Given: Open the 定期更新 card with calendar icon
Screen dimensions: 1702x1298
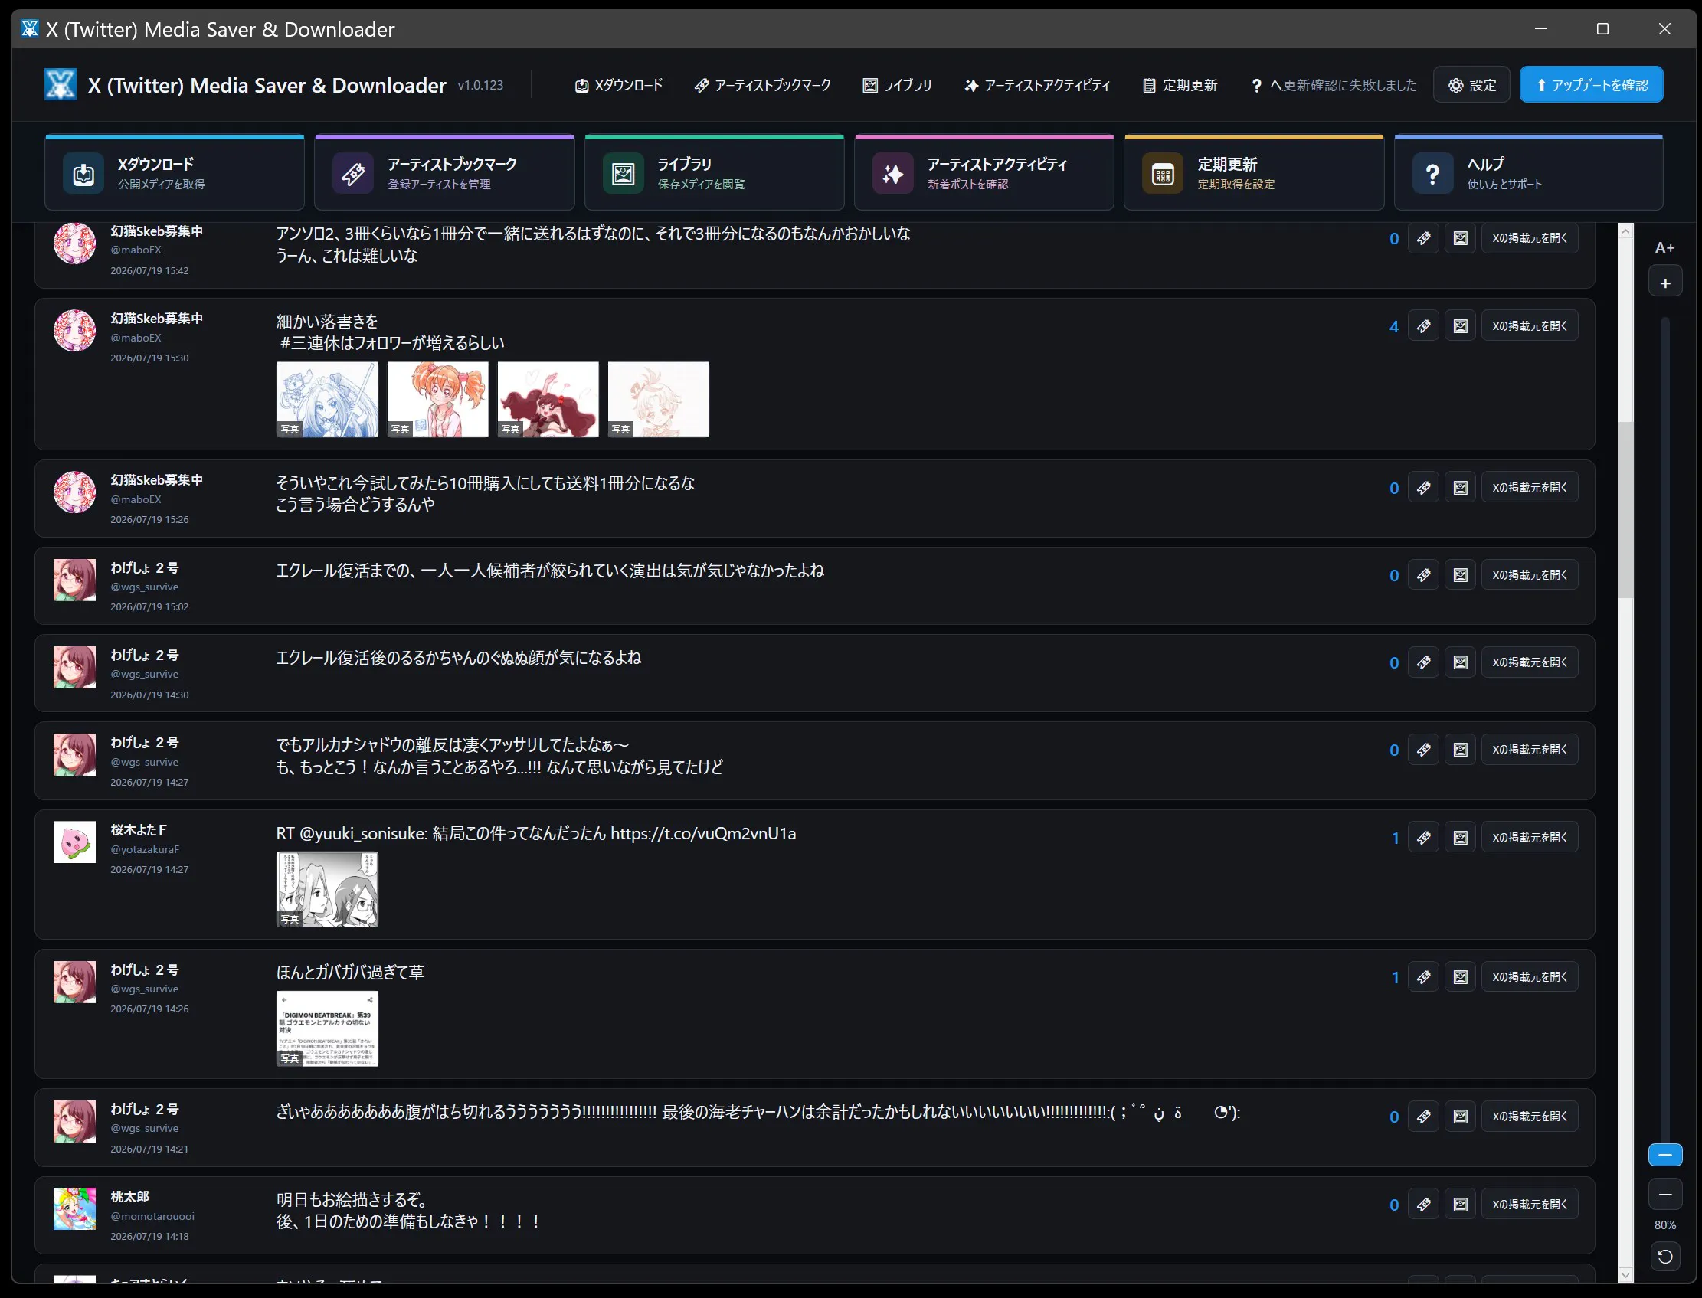Looking at the screenshot, I should 1254,173.
